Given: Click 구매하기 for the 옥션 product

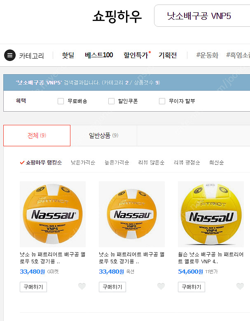Looking at the screenshot, I should [112, 287].
